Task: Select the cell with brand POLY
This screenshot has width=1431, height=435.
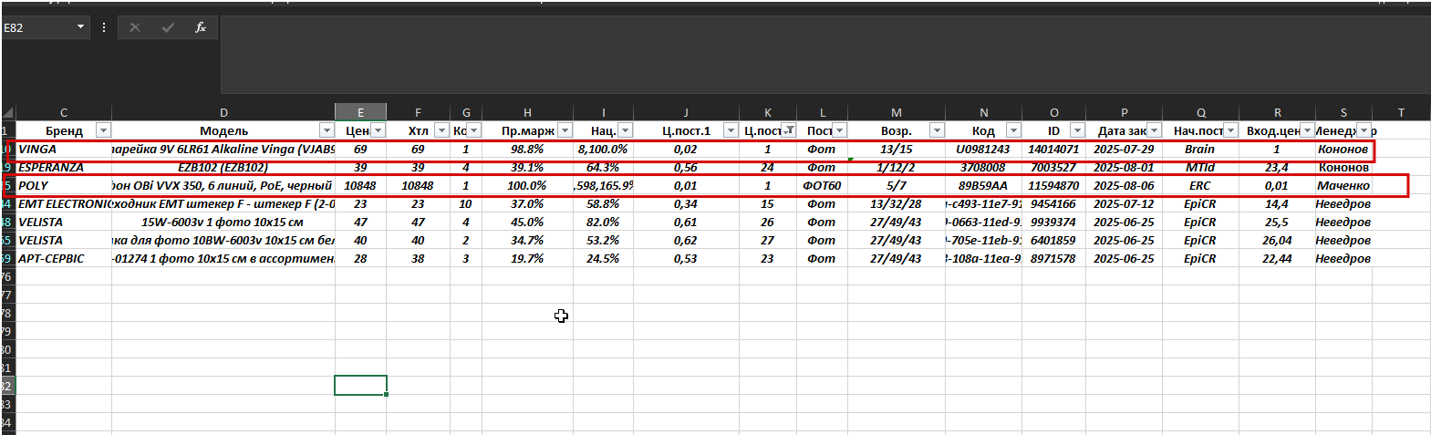Action: (x=64, y=185)
